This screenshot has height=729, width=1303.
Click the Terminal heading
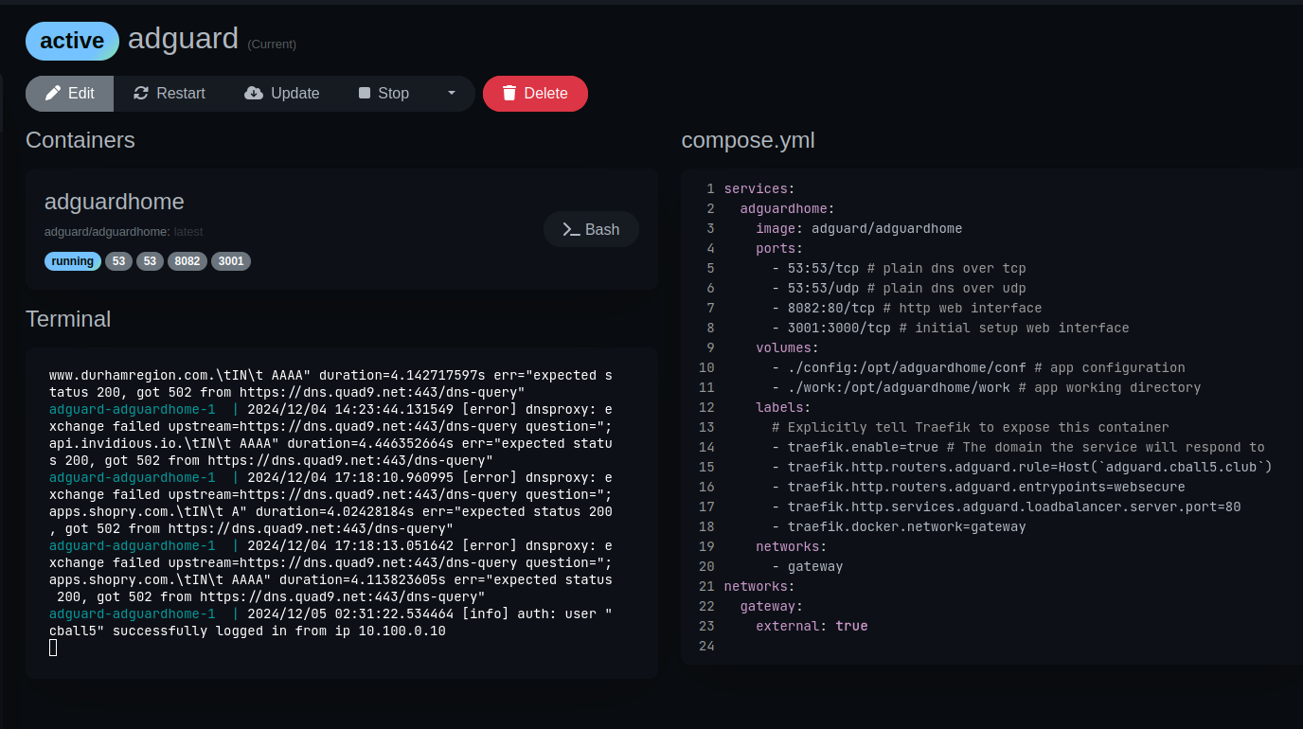(x=68, y=318)
